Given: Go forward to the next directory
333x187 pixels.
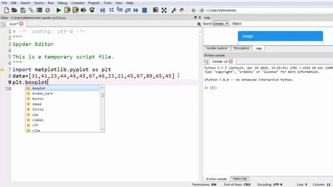Looking at the screenshot, I should [201, 10].
